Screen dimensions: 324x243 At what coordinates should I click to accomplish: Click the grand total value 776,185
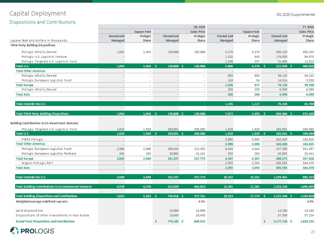click(x=173, y=221)
